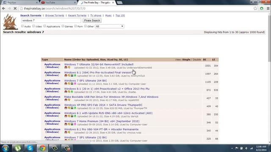Switch to the YouTube browser tab
This screenshot has width=271, height=152.
tap(58, 3)
